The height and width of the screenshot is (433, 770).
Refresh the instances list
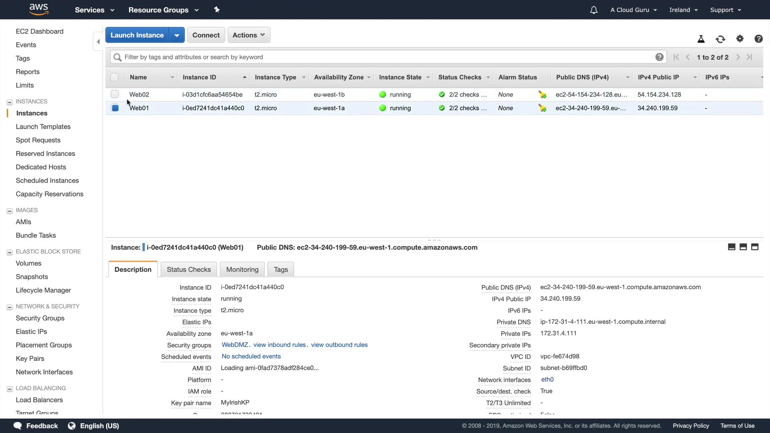coord(720,39)
